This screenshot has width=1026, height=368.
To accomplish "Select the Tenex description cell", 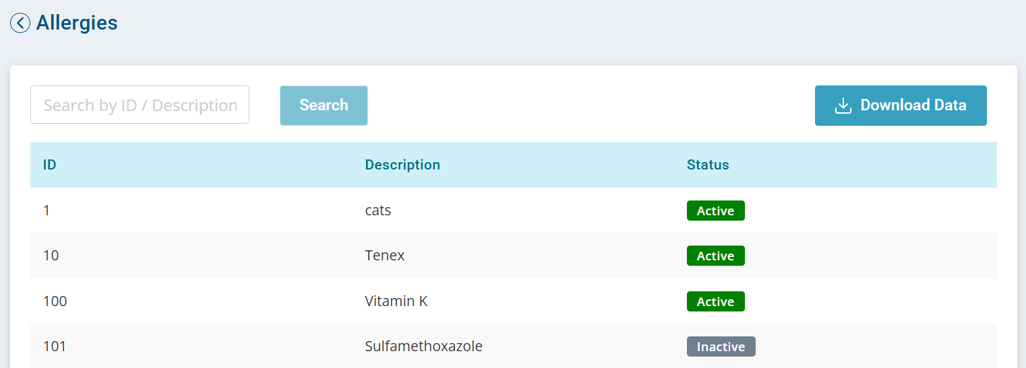I will click(385, 256).
